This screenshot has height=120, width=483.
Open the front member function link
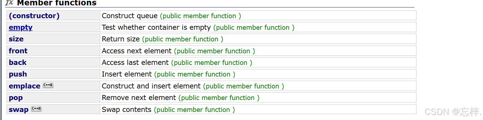point(18,51)
